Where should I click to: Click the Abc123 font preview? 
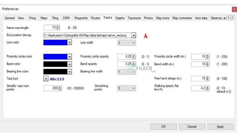tap(57, 79)
